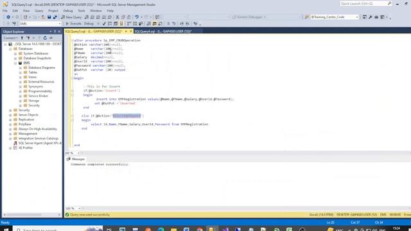Viewport: 411px width, 231px height.
Task: Close the Object Explorer panel
Action: click(59, 31)
